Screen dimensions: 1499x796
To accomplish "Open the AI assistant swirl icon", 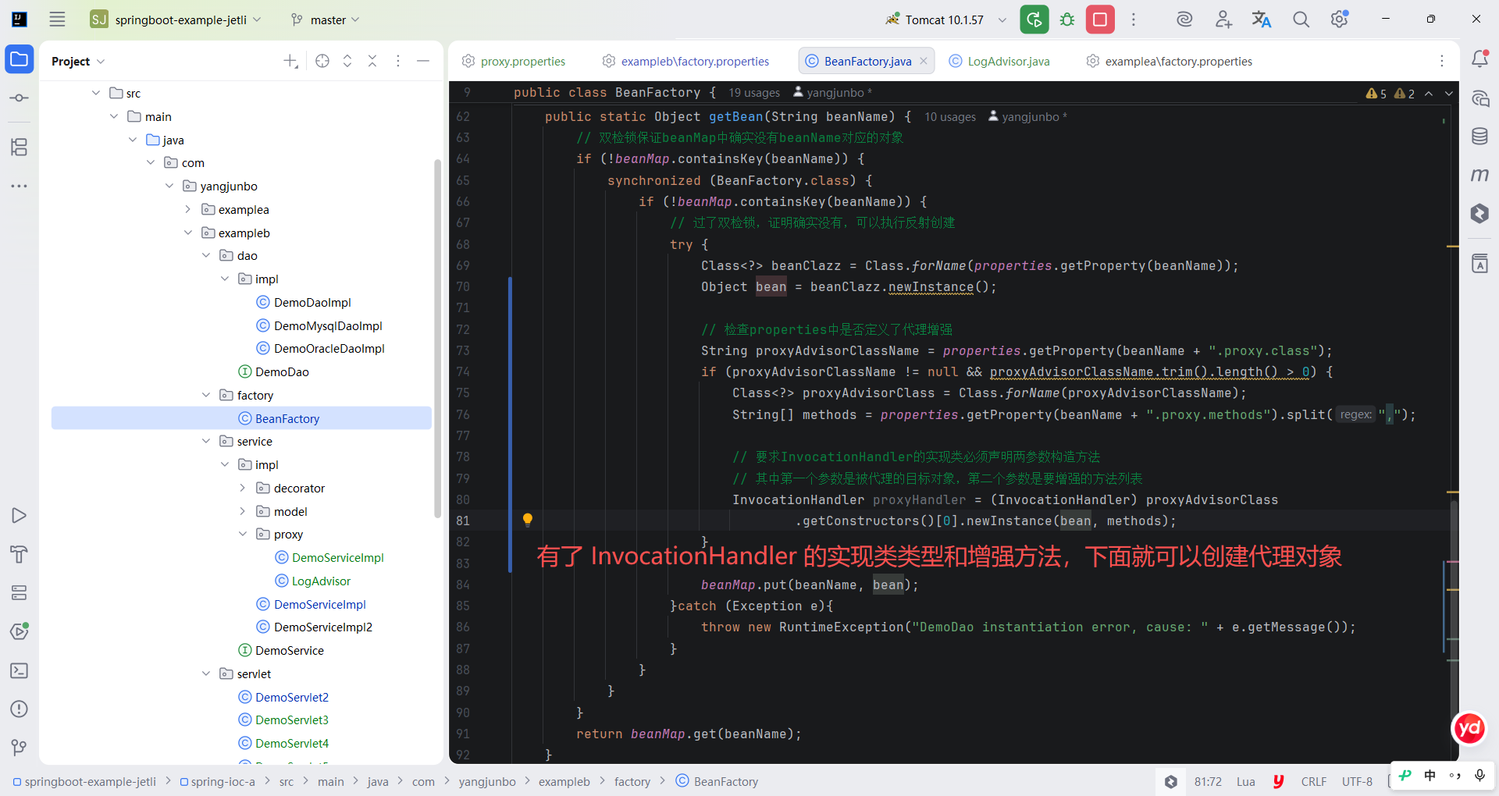I will point(1184,20).
